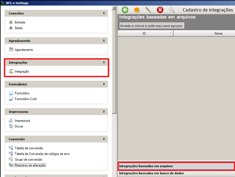235x177 pixels.
Task: Click the Formulário page icon
Action: pos(11,93)
